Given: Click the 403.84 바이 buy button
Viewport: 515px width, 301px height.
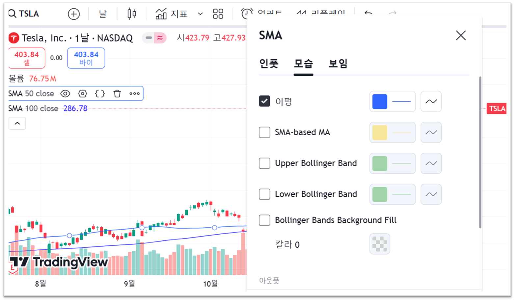Looking at the screenshot, I should click(x=86, y=58).
